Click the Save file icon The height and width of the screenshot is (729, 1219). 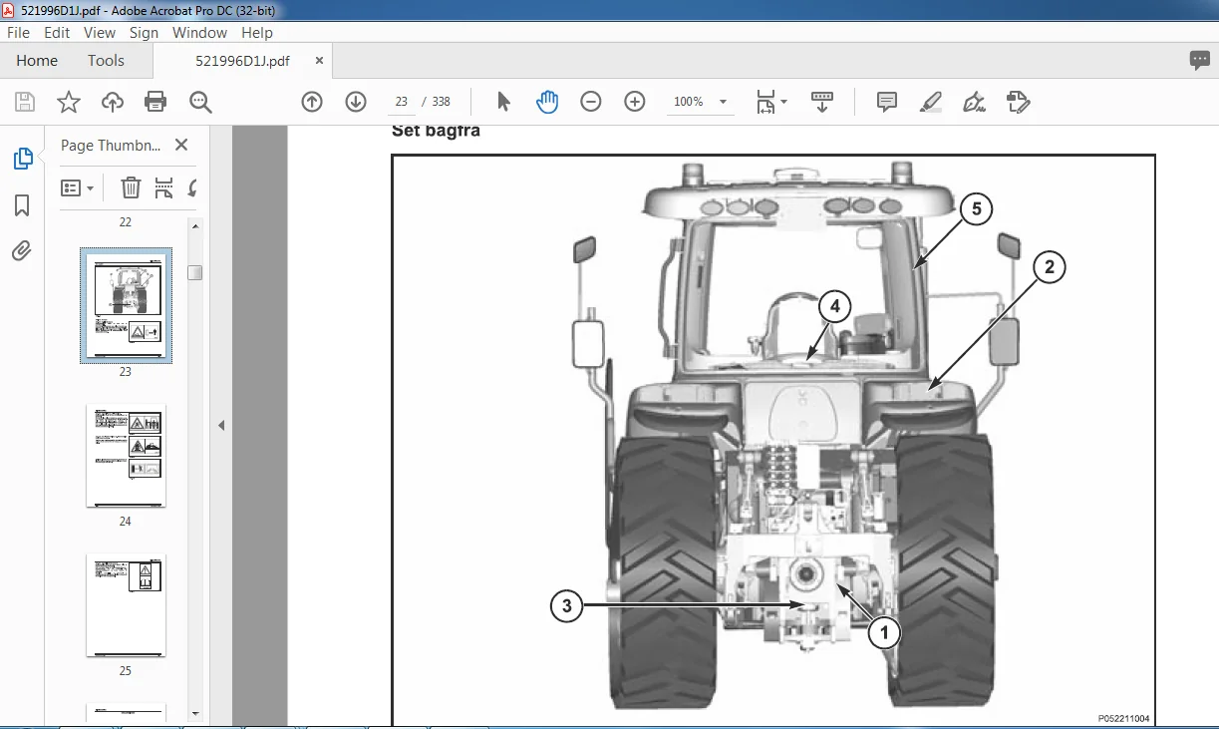pyautogui.click(x=25, y=102)
